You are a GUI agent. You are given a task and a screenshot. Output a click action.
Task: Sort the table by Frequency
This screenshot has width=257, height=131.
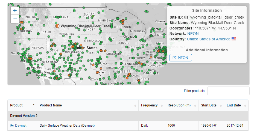pyautogui.click(x=152, y=105)
